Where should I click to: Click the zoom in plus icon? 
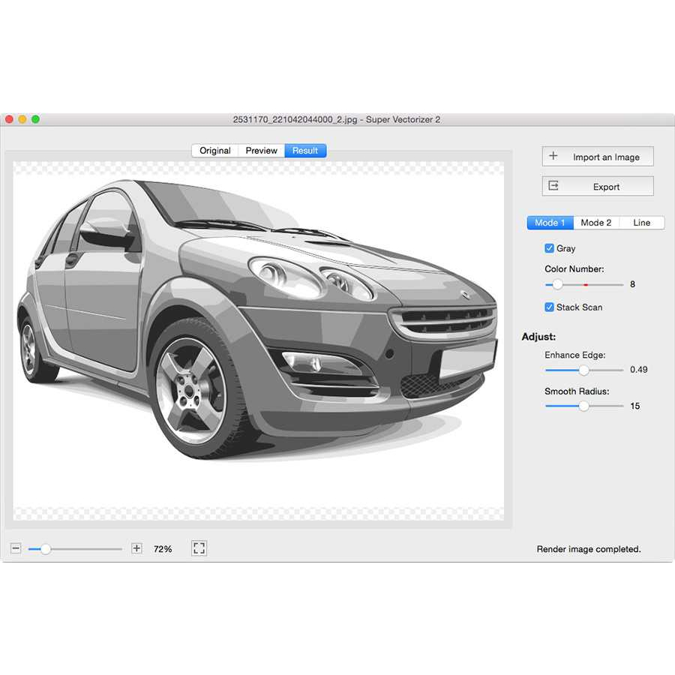pos(136,549)
